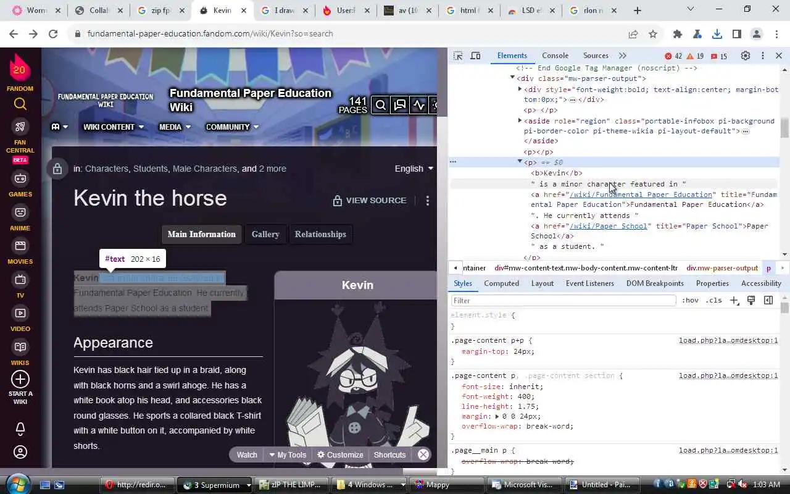Toggle the computed styles sidebar icon
790x494 pixels.
click(768, 300)
